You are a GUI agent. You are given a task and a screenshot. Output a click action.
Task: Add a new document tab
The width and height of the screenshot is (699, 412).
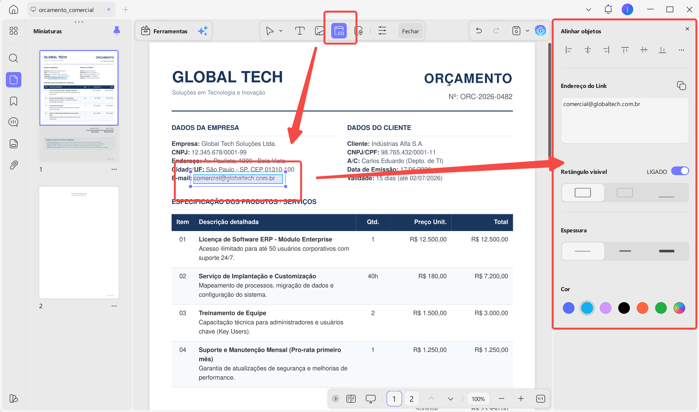pos(126,10)
